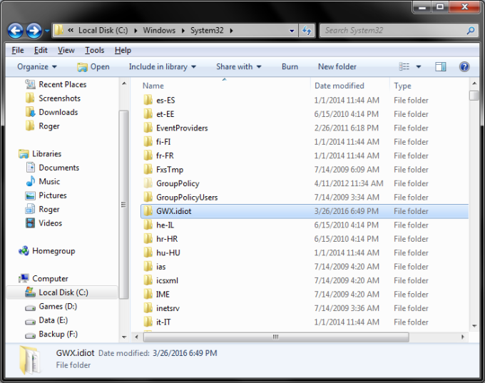Open the Roger favorite folder
The height and width of the screenshot is (383, 485).
click(42, 126)
